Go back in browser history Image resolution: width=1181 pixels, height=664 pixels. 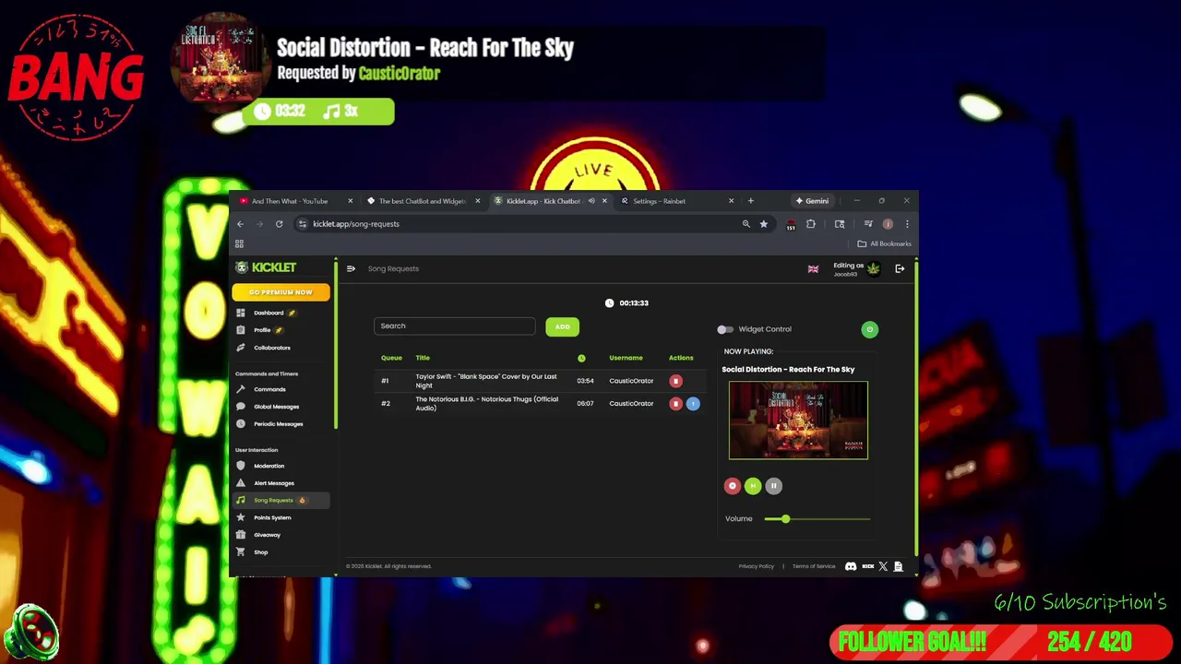click(240, 224)
